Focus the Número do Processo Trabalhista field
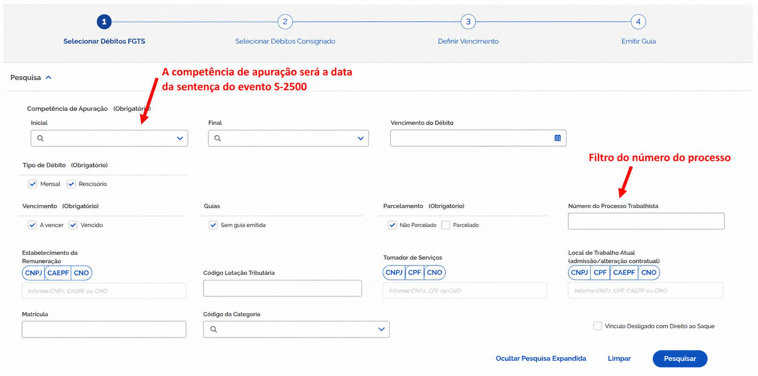Screen dimensions: 758x376 coord(646,221)
